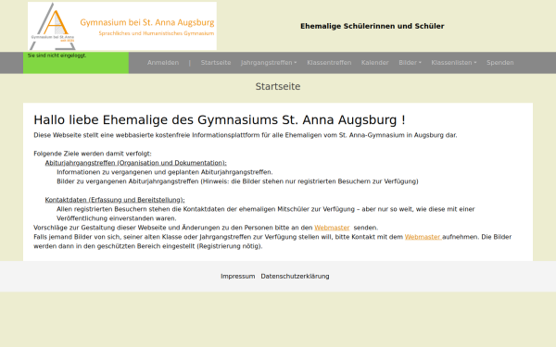
Task: Expand the Bilder dropdown menu
Action: [x=410, y=63]
